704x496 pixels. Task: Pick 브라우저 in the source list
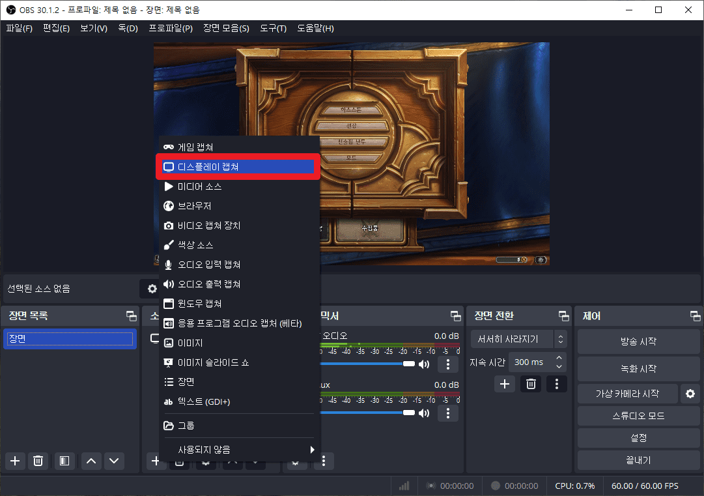[x=238, y=206]
